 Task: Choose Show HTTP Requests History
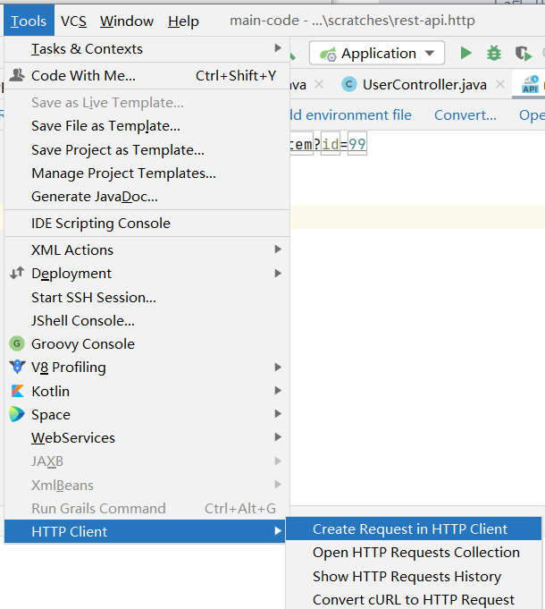(414, 577)
